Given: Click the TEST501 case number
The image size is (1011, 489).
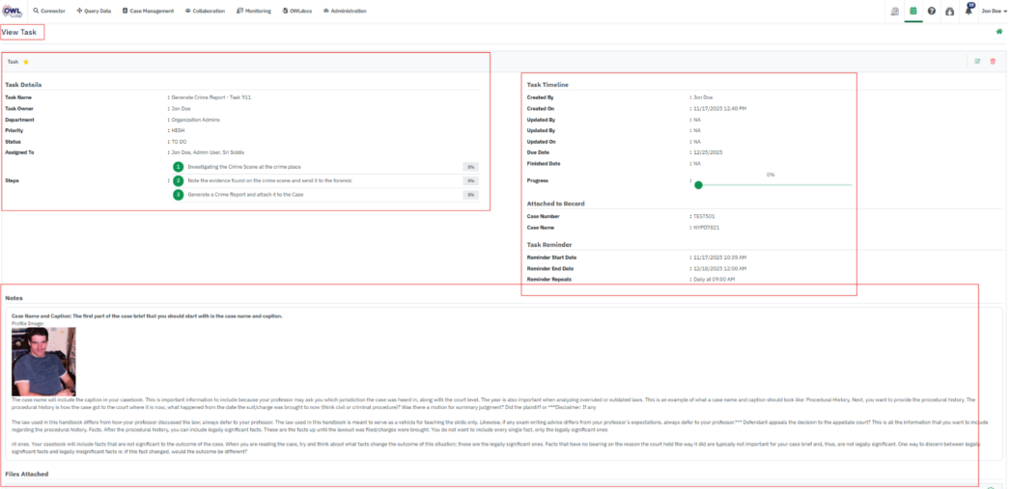Looking at the screenshot, I should click(704, 216).
